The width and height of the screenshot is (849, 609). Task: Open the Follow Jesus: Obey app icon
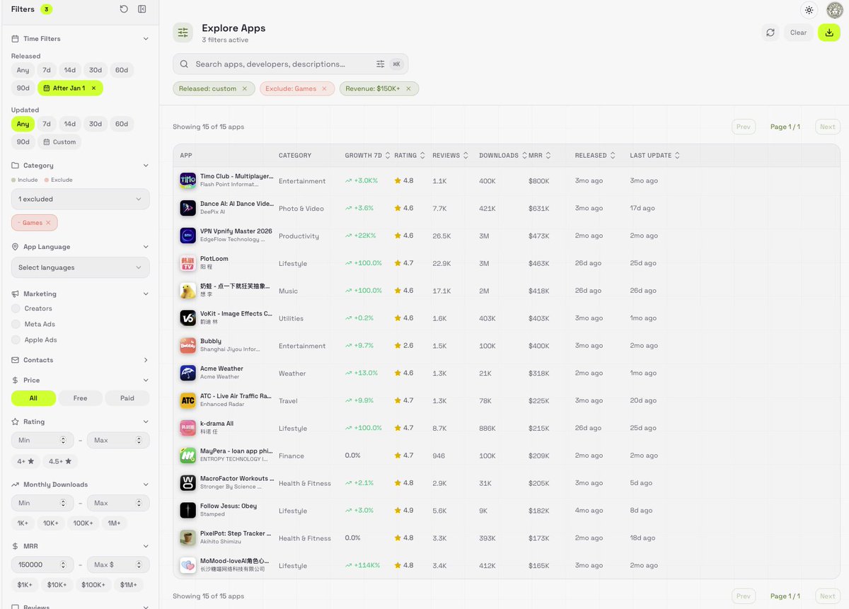click(x=187, y=511)
